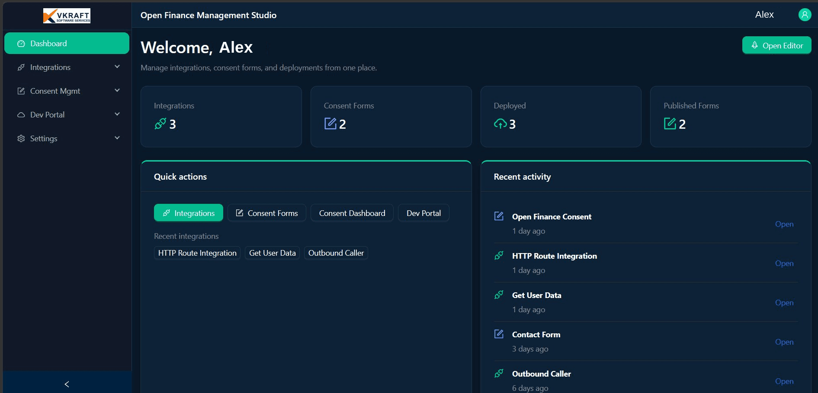Viewport: 818px width, 393px height.
Task: Click the Deployed stat card
Action: (561, 117)
